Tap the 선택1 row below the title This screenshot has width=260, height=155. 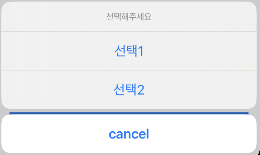(129, 51)
